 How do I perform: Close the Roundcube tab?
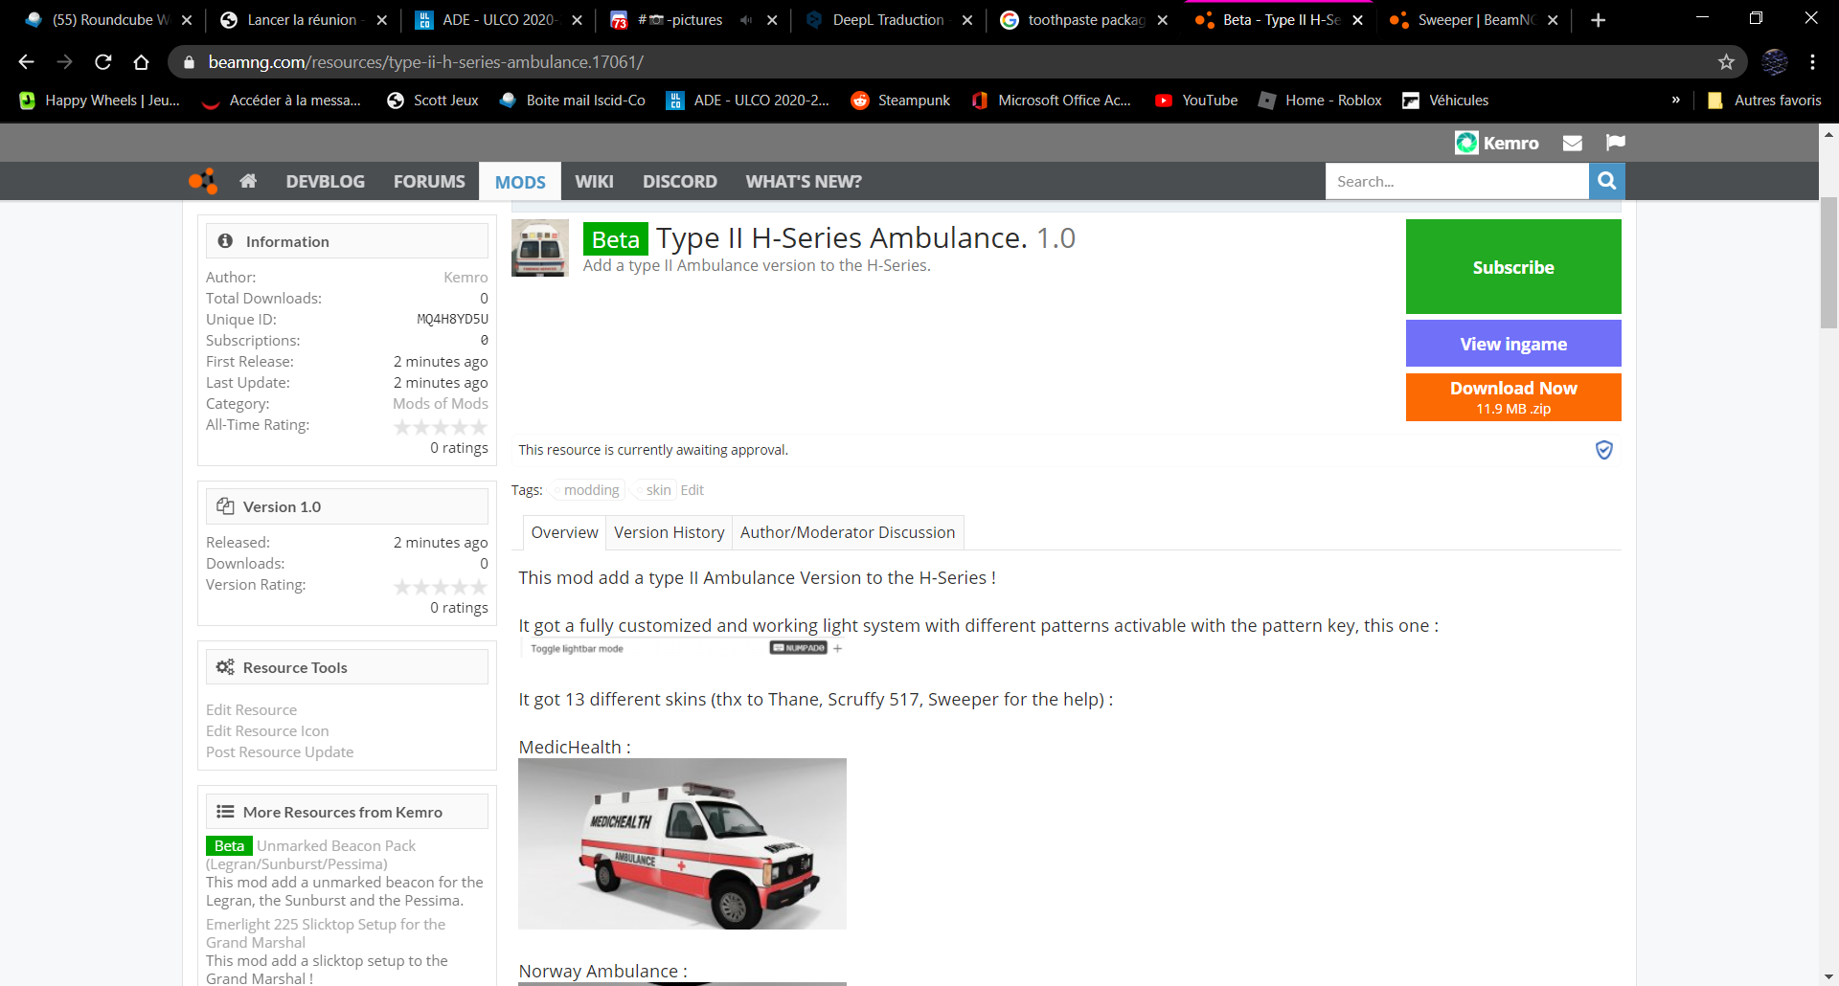[x=187, y=20]
